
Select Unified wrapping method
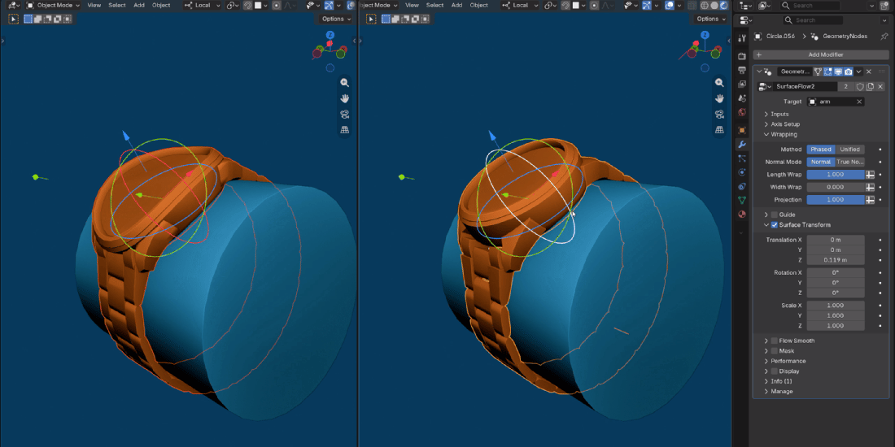(x=850, y=150)
